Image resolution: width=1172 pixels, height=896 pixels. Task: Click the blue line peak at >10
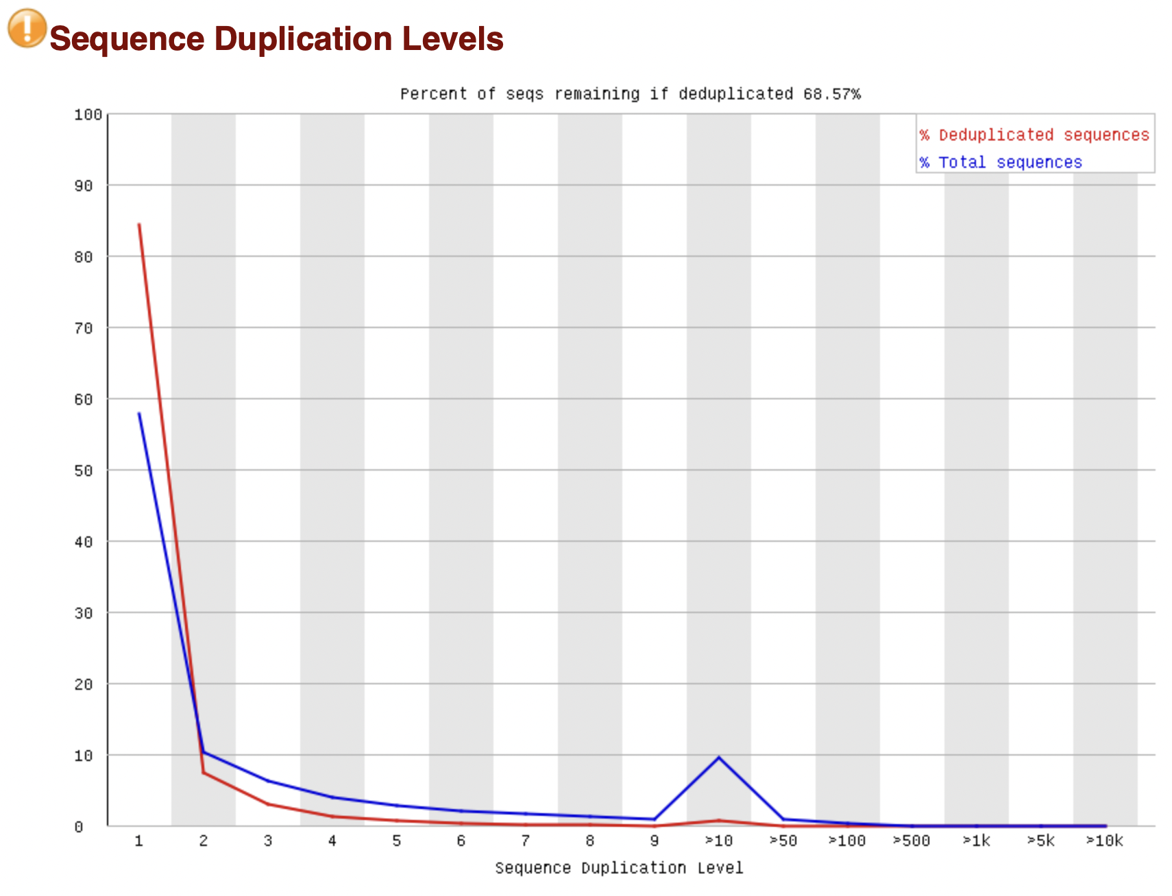pyautogui.click(x=719, y=757)
